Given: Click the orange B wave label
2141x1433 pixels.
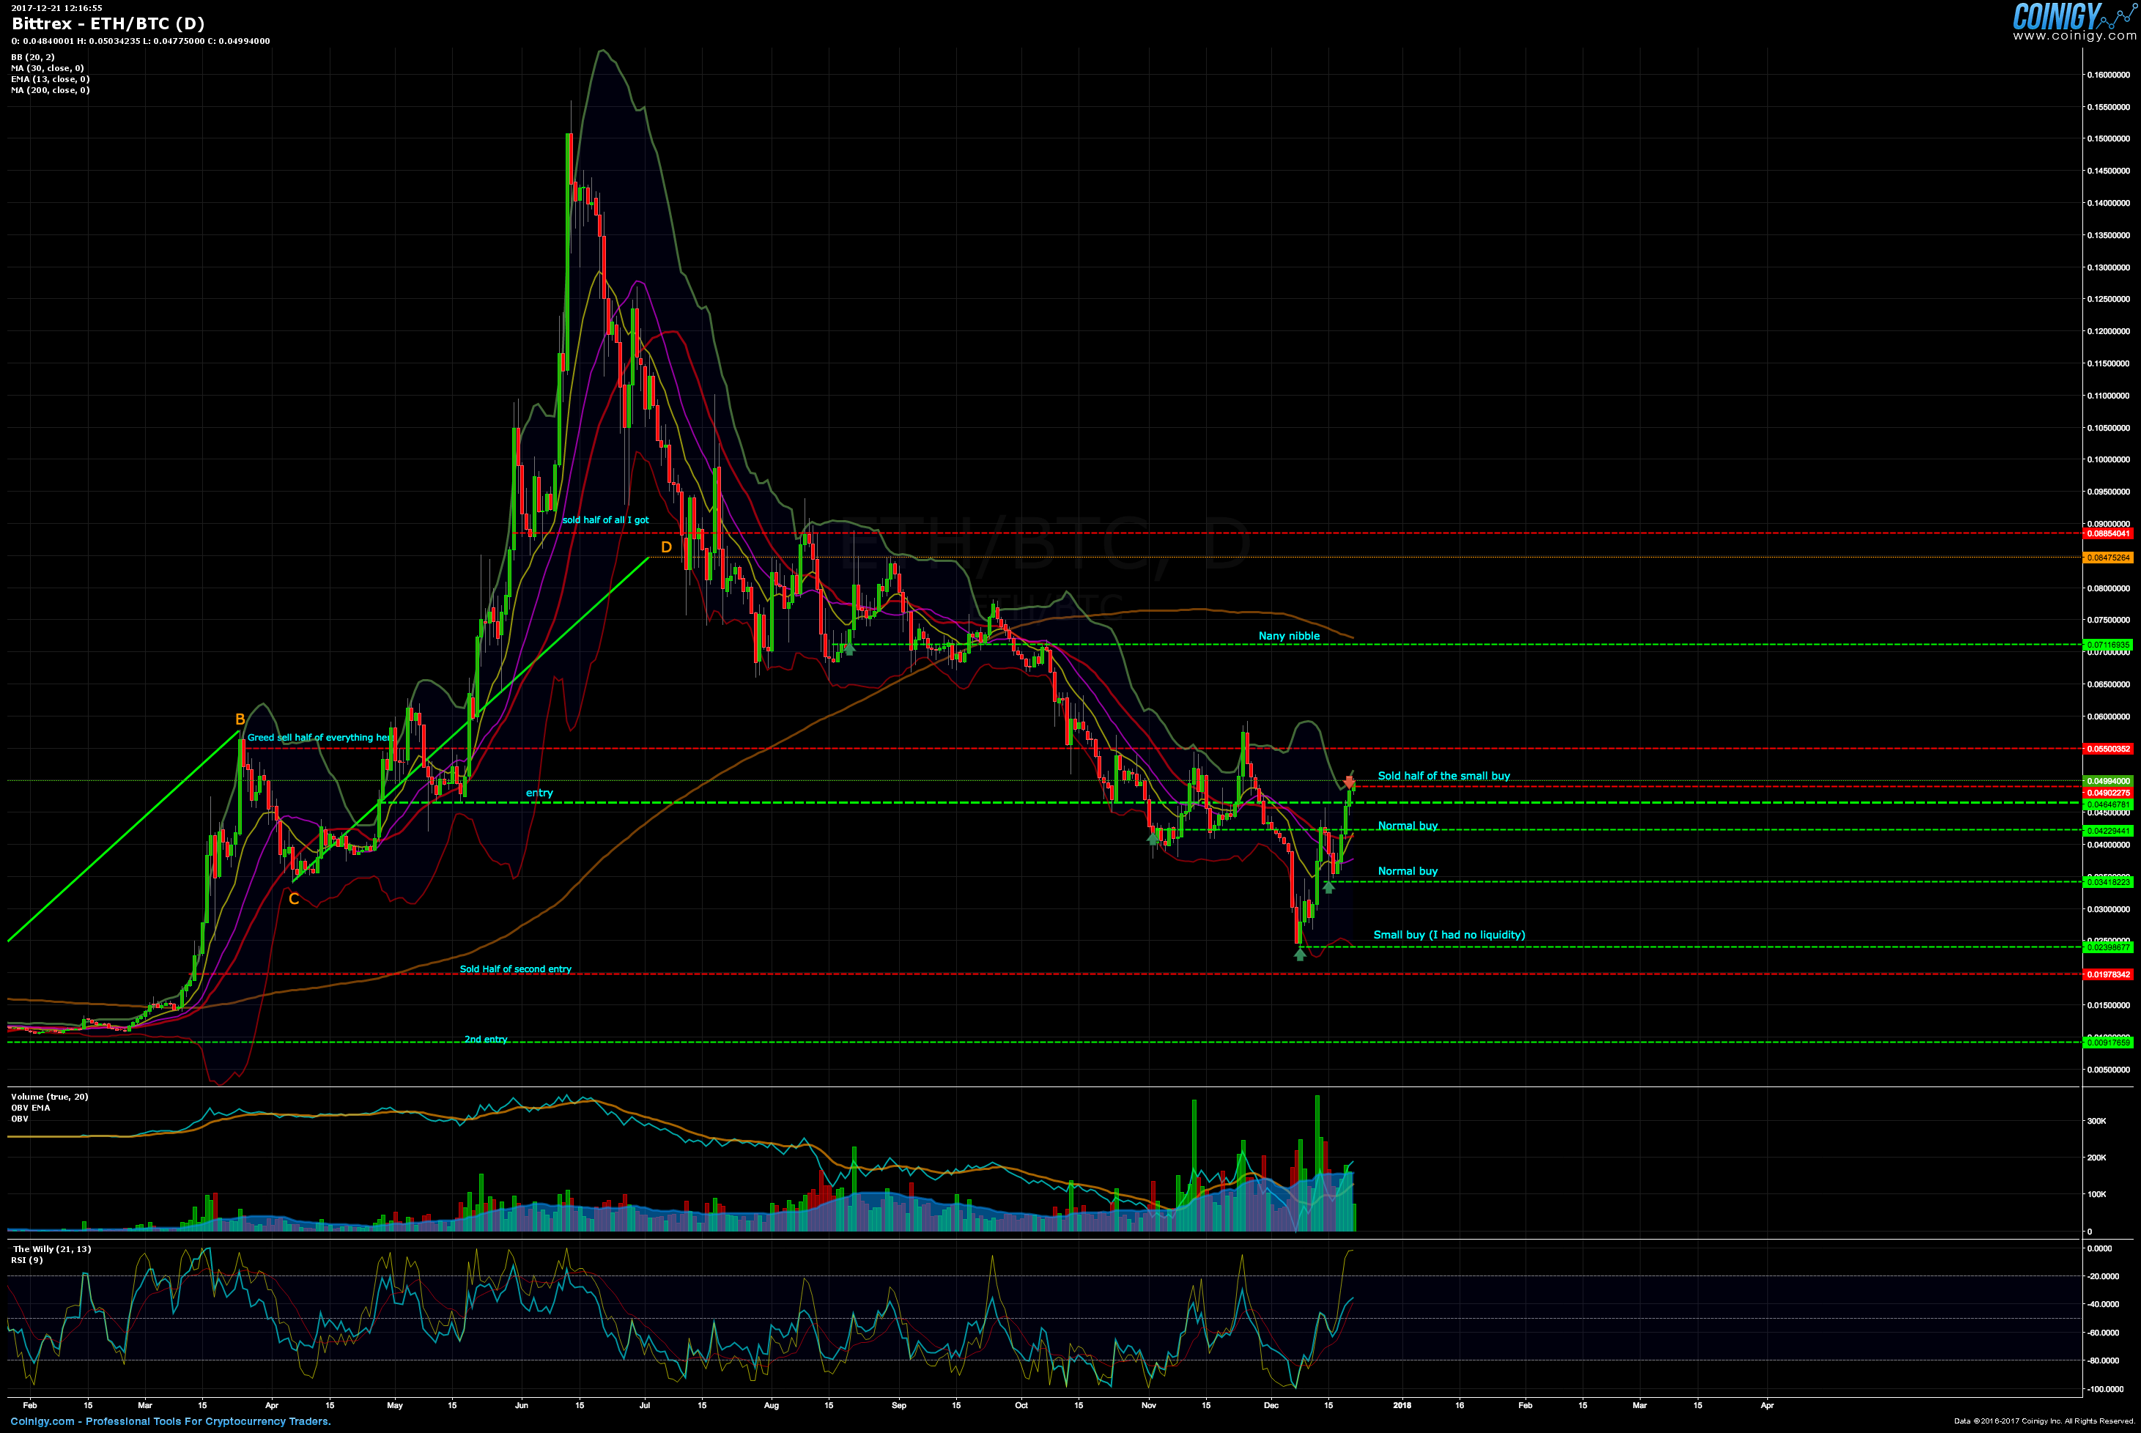Looking at the screenshot, I should (x=240, y=719).
